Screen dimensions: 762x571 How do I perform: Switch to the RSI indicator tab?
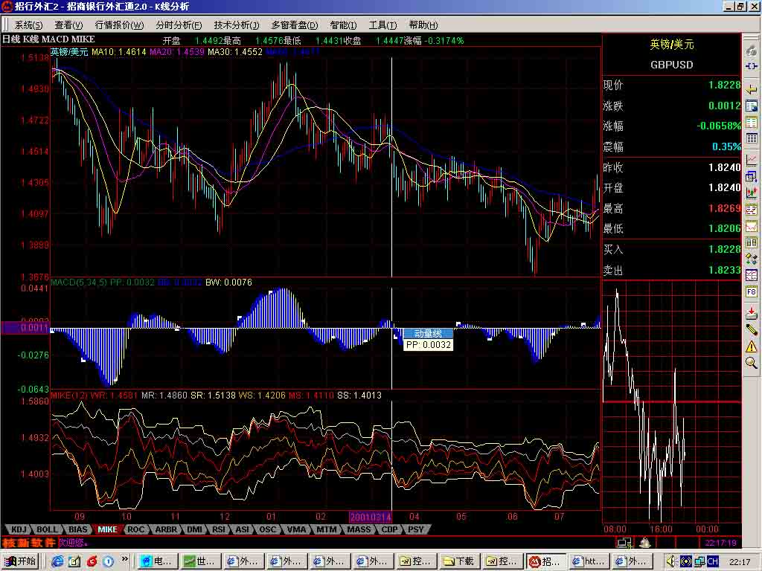click(219, 529)
